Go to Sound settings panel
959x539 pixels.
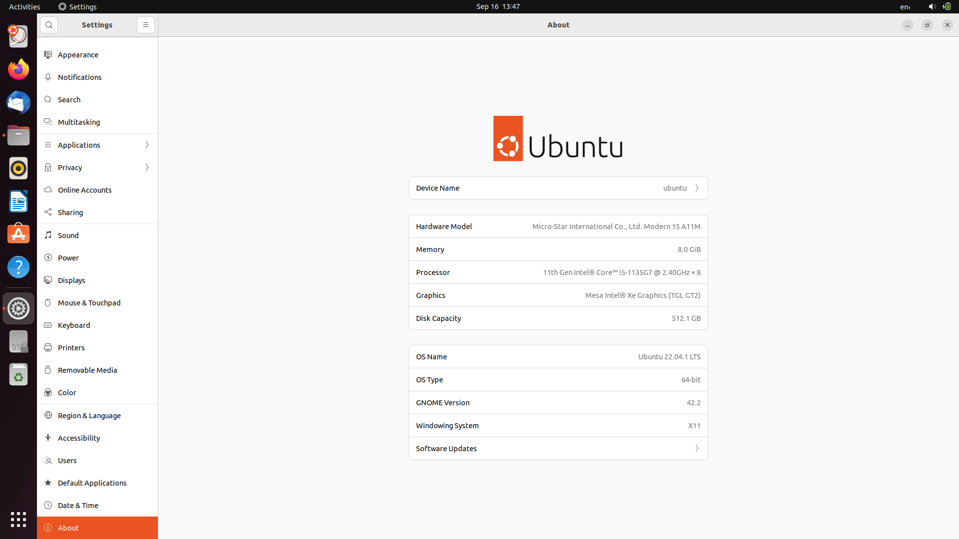tap(97, 235)
